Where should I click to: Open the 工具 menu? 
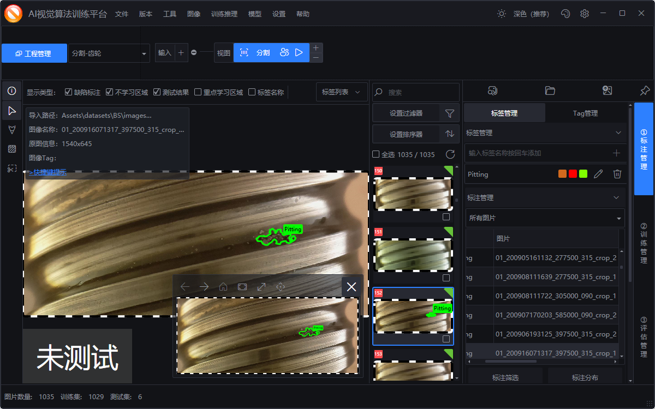pos(170,14)
